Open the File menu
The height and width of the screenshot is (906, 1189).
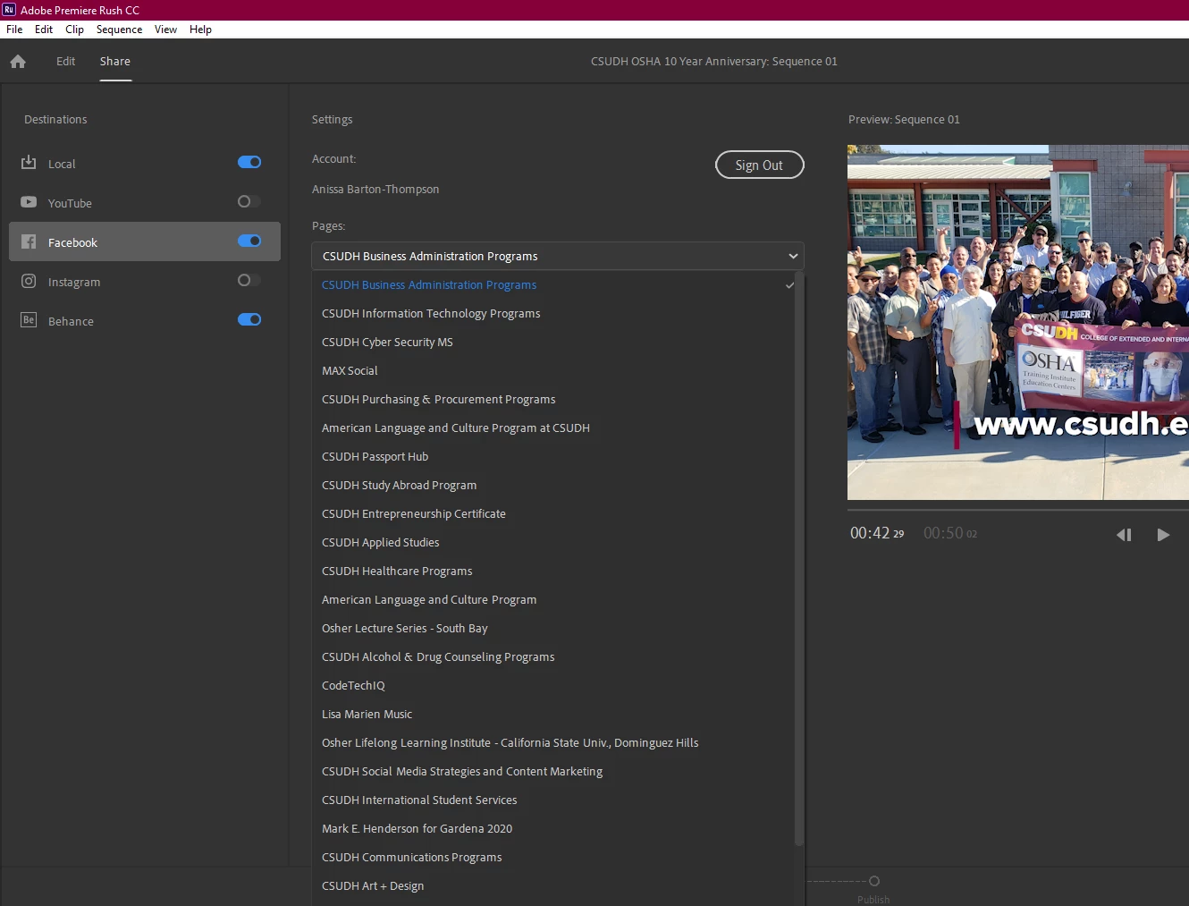(x=14, y=30)
